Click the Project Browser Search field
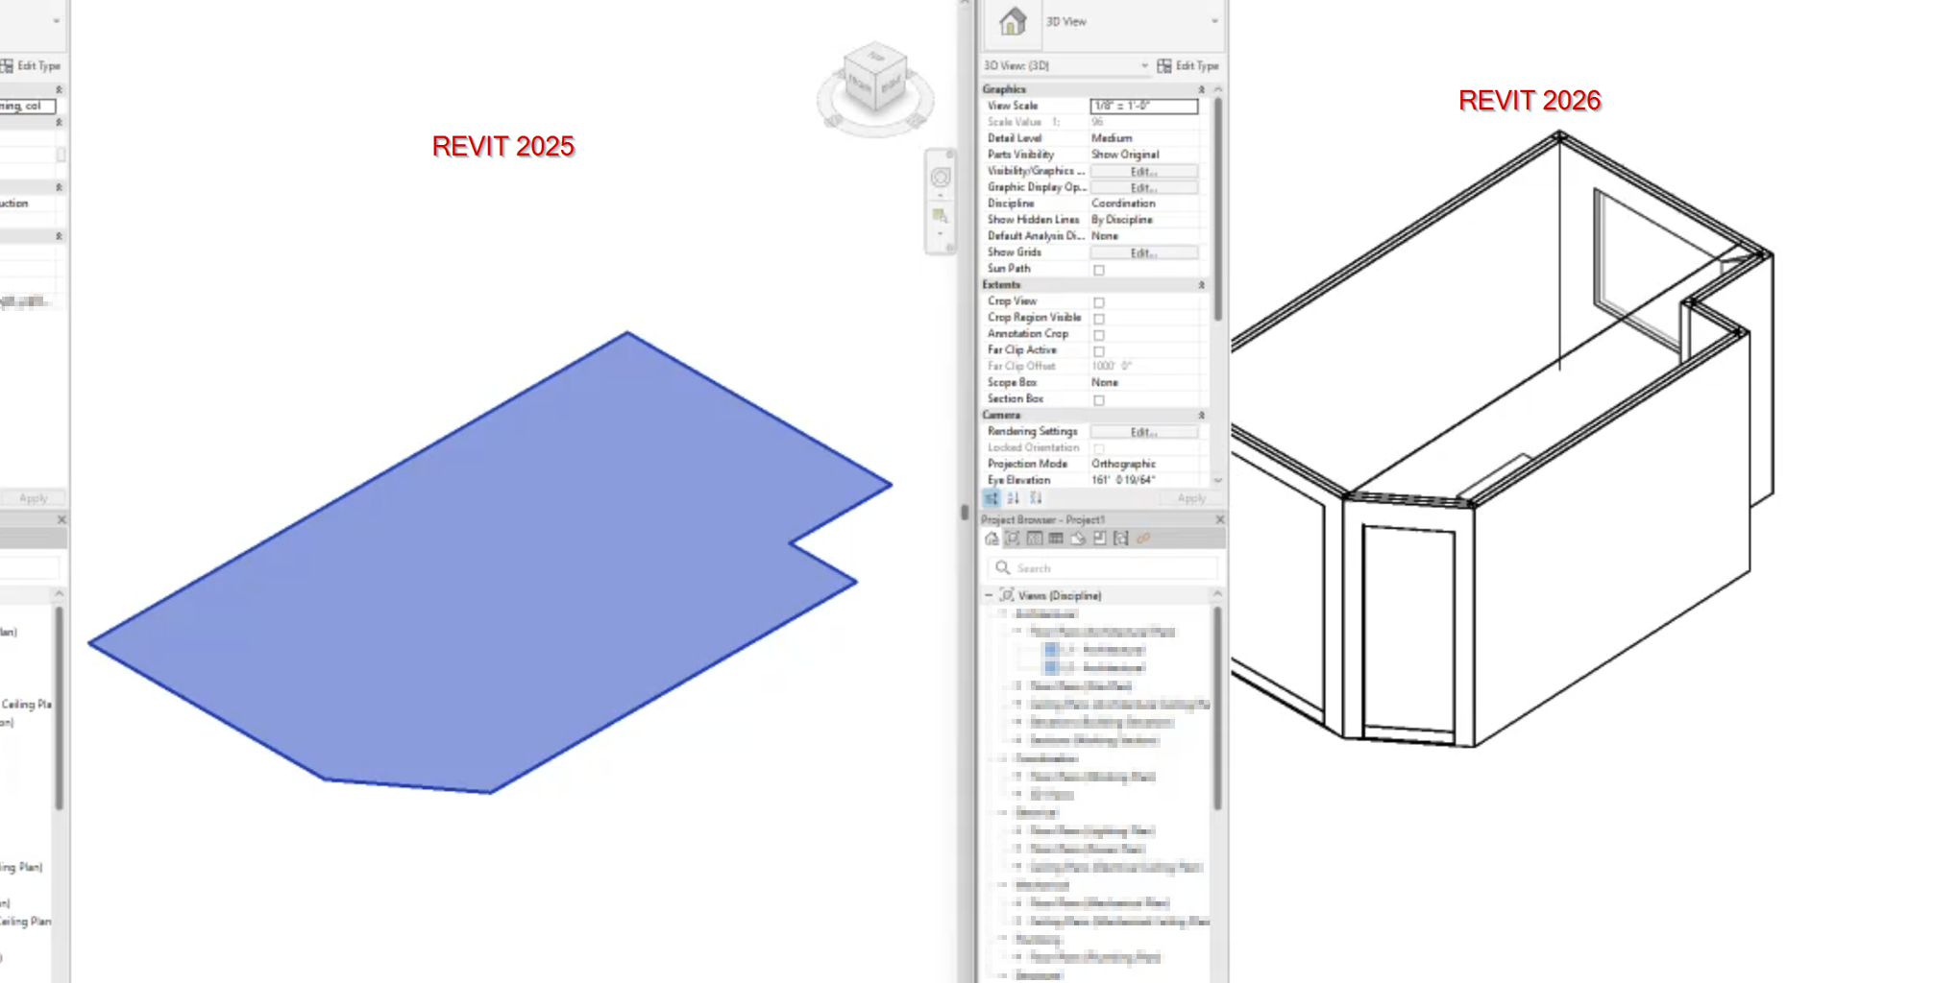The width and height of the screenshot is (1934, 983). [1103, 568]
